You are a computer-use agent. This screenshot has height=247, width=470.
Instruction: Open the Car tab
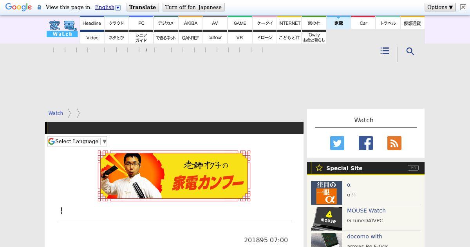pyautogui.click(x=363, y=23)
